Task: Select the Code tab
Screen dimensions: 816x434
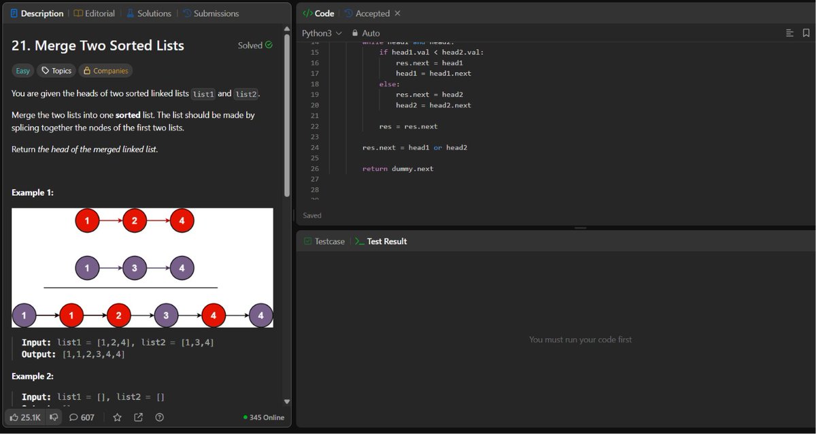Action: [318, 13]
